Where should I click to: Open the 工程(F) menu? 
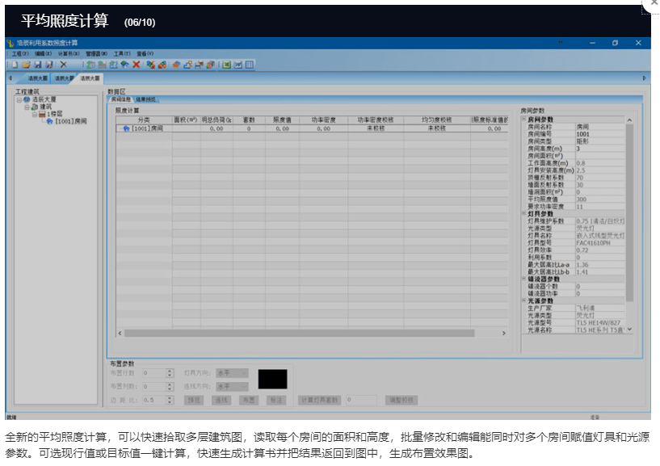20,54
